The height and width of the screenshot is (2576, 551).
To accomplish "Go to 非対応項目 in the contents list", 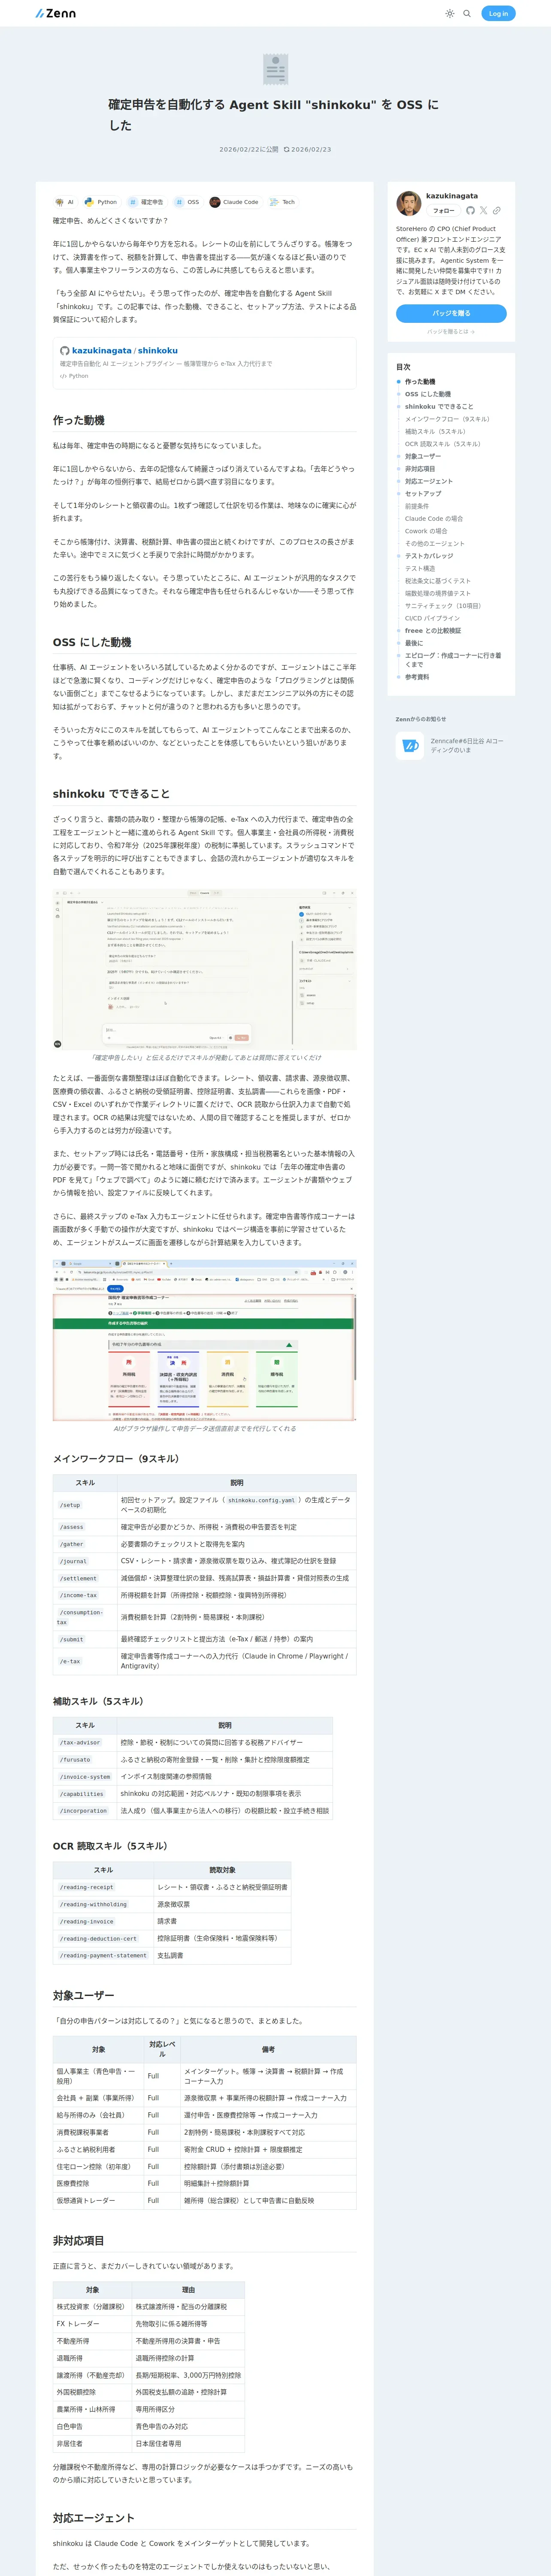I will (x=420, y=469).
